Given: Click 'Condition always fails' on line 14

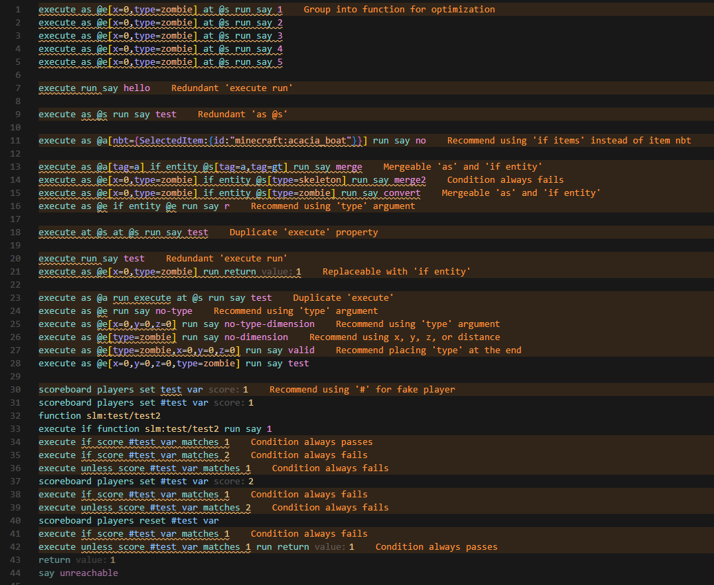Looking at the screenshot, I should (x=505, y=180).
